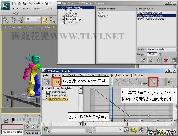Click the Weight spinner arrows
Viewport: 178px width, 136px height.
click(x=159, y=54)
